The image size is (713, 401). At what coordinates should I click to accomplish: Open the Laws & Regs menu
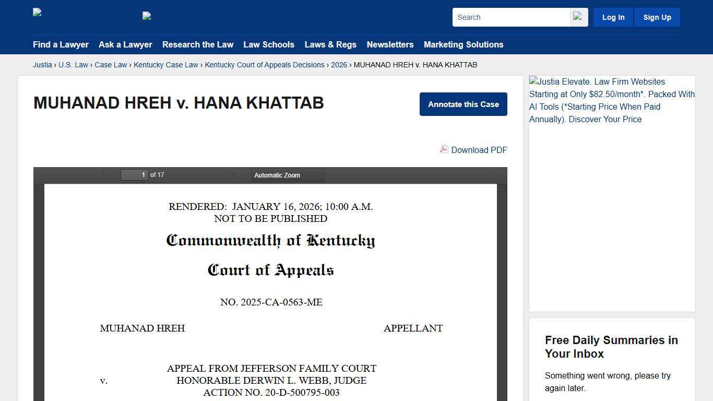(x=330, y=45)
